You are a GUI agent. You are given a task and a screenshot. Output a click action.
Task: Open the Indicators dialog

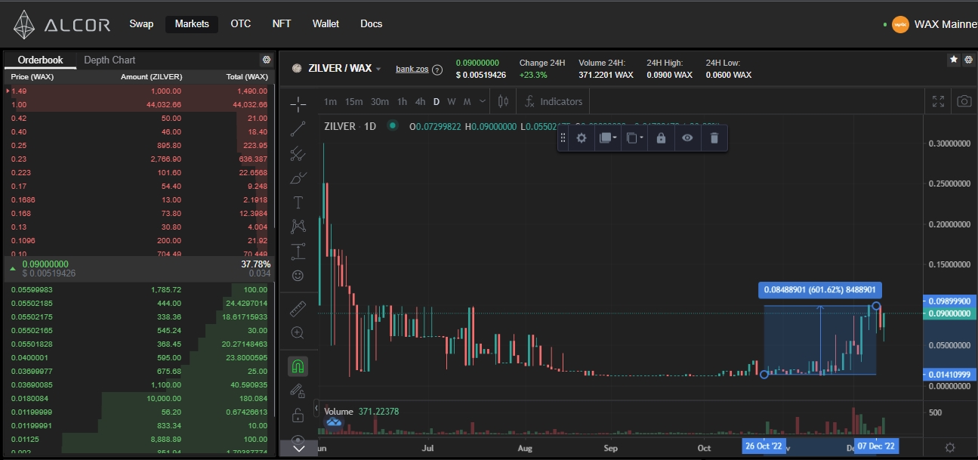point(554,101)
